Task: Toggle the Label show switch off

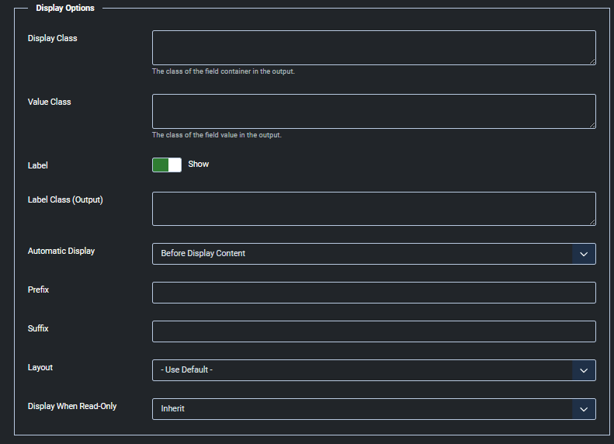Action: (167, 165)
